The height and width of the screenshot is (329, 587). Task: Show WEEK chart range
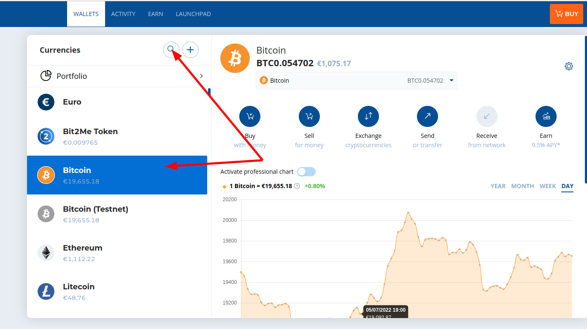tap(548, 186)
